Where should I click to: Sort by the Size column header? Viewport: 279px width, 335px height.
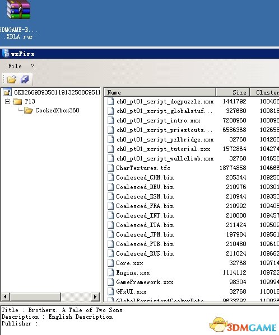point(233,92)
